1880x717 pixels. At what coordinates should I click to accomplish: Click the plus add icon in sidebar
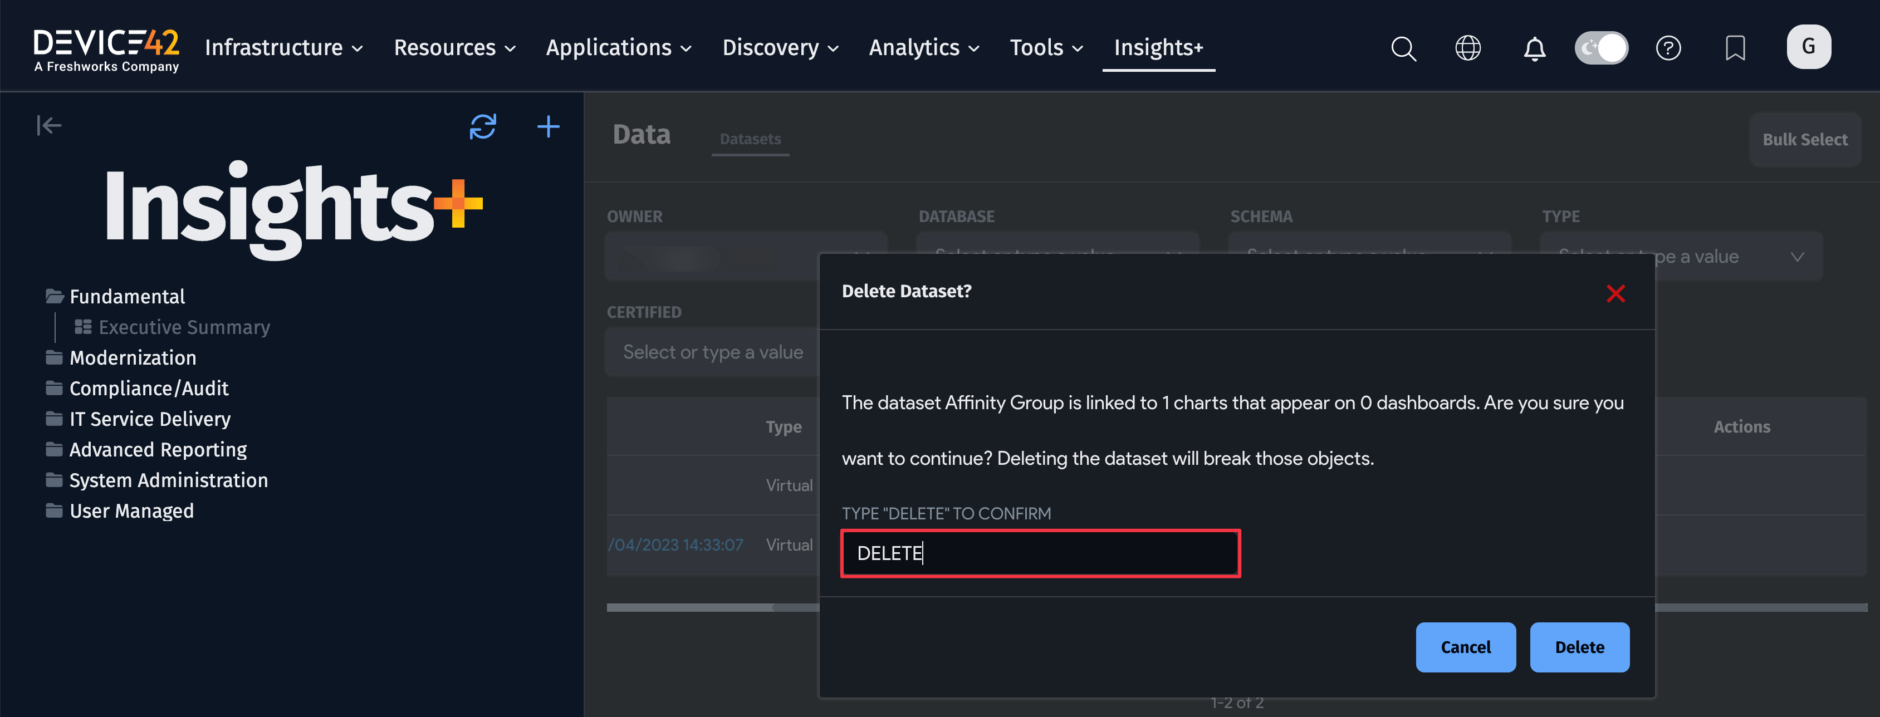tap(548, 126)
